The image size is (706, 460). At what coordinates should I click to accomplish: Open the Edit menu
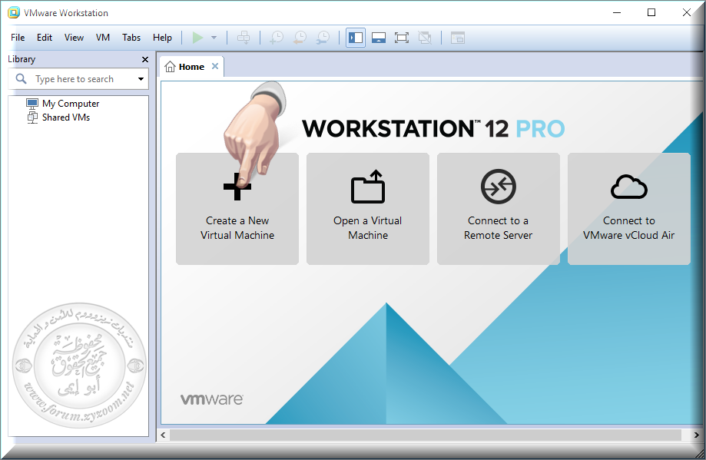pyautogui.click(x=45, y=38)
